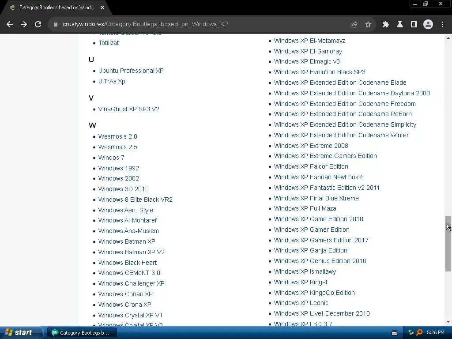Select the Category:Bootlegs based on Windows tab
The image size is (452, 339).
(x=56, y=8)
